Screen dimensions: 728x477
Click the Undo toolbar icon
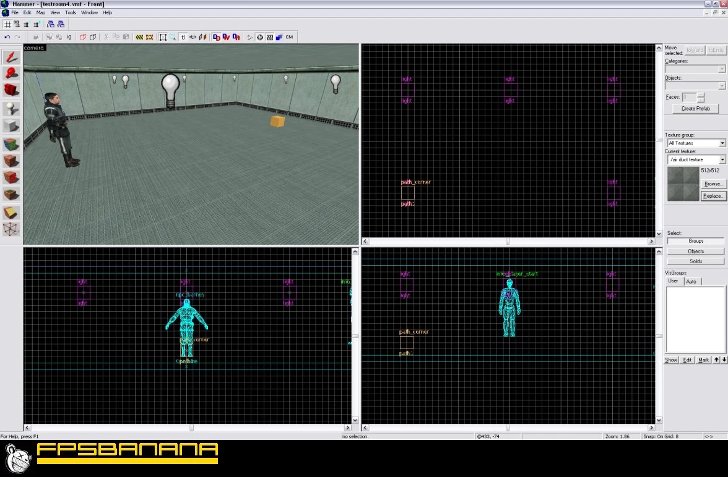[7, 37]
